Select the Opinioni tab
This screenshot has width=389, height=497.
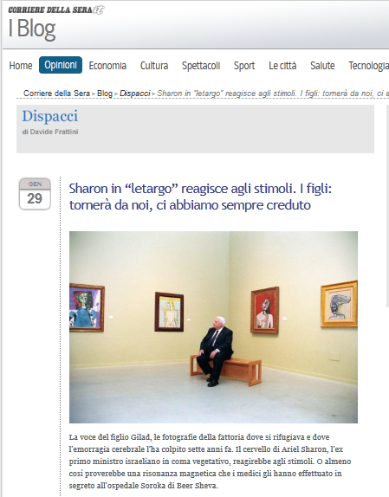click(61, 65)
